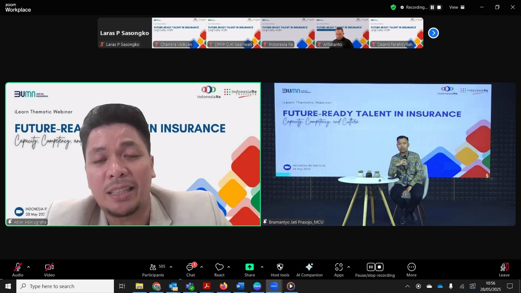This screenshot has width=521, height=293.
Task: Pause the recording from top bar
Action: (432, 7)
